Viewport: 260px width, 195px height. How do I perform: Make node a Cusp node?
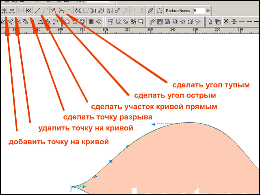[x=54, y=11]
